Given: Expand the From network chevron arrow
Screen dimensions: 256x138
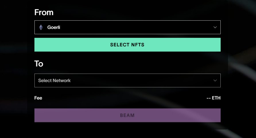Looking at the screenshot, I should [215, 27].
